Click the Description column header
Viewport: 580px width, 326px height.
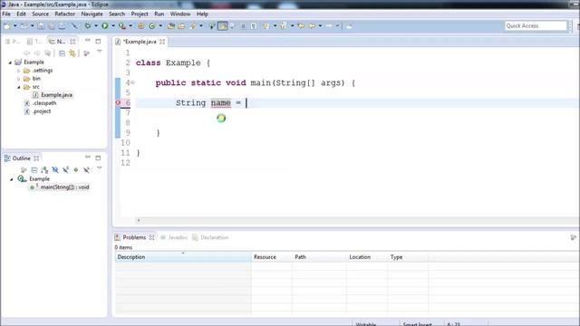[183, 257]
